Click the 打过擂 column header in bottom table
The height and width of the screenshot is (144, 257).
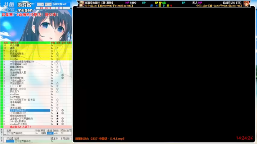[10, 139]
